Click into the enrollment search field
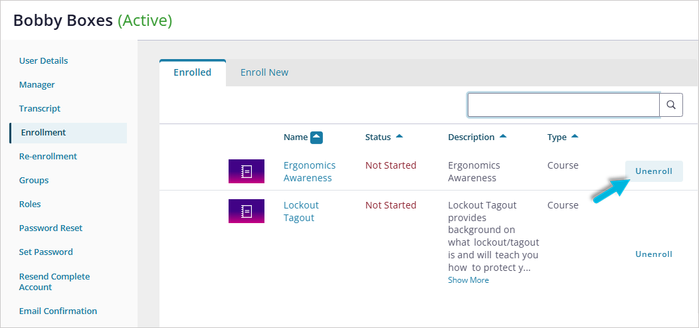 (x=563, y=105)
